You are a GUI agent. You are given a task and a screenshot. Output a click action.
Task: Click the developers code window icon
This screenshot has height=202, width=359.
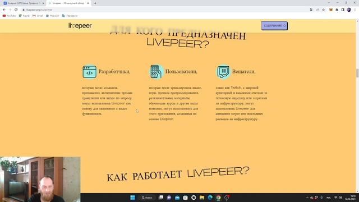[x=89, y=72]
